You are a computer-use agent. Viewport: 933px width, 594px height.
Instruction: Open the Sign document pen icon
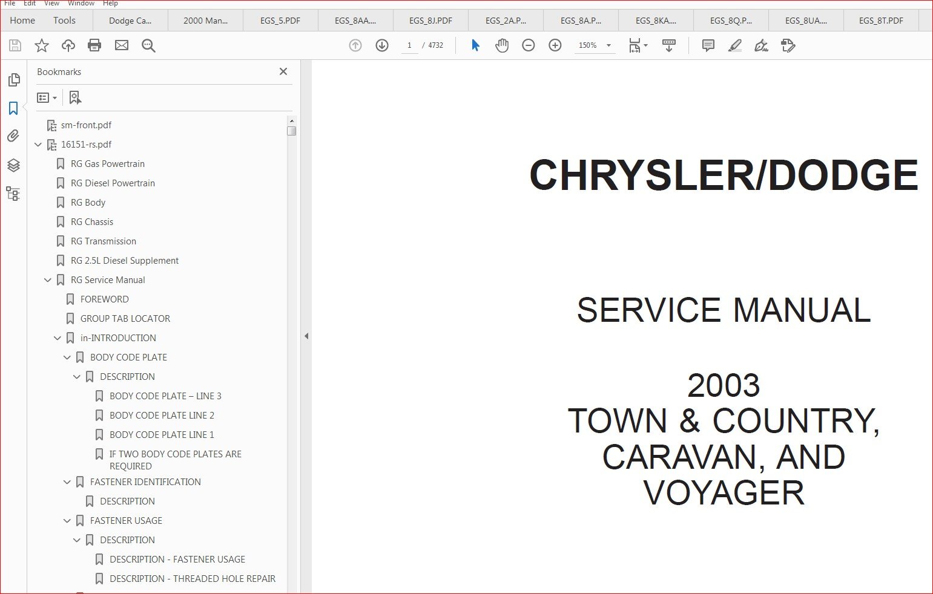click(761, 45)
